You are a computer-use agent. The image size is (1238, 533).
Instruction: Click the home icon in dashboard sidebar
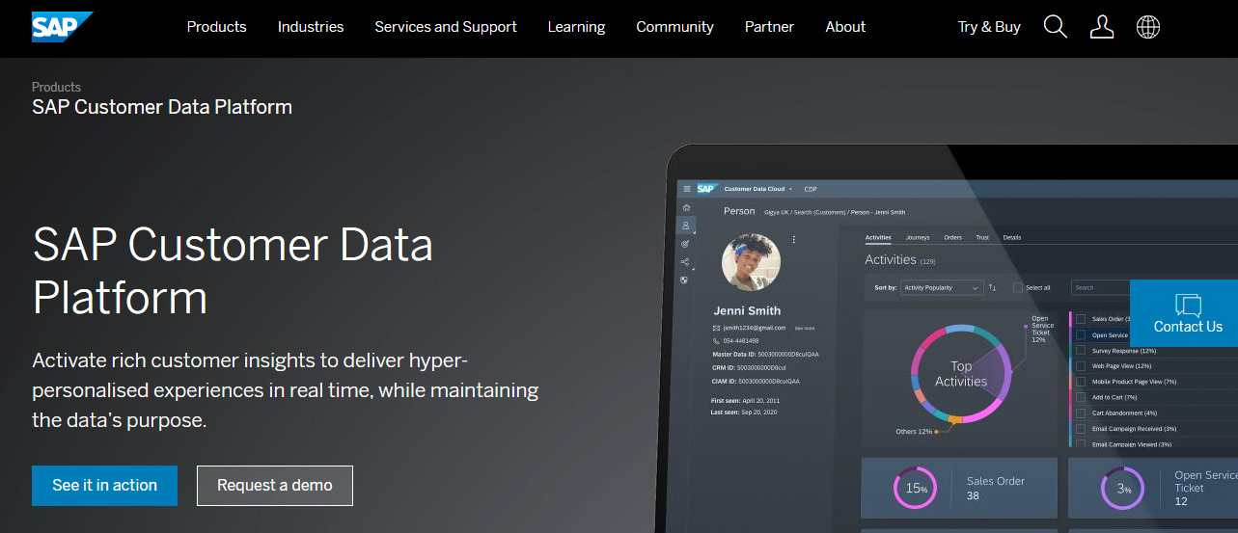click(685, 207)
